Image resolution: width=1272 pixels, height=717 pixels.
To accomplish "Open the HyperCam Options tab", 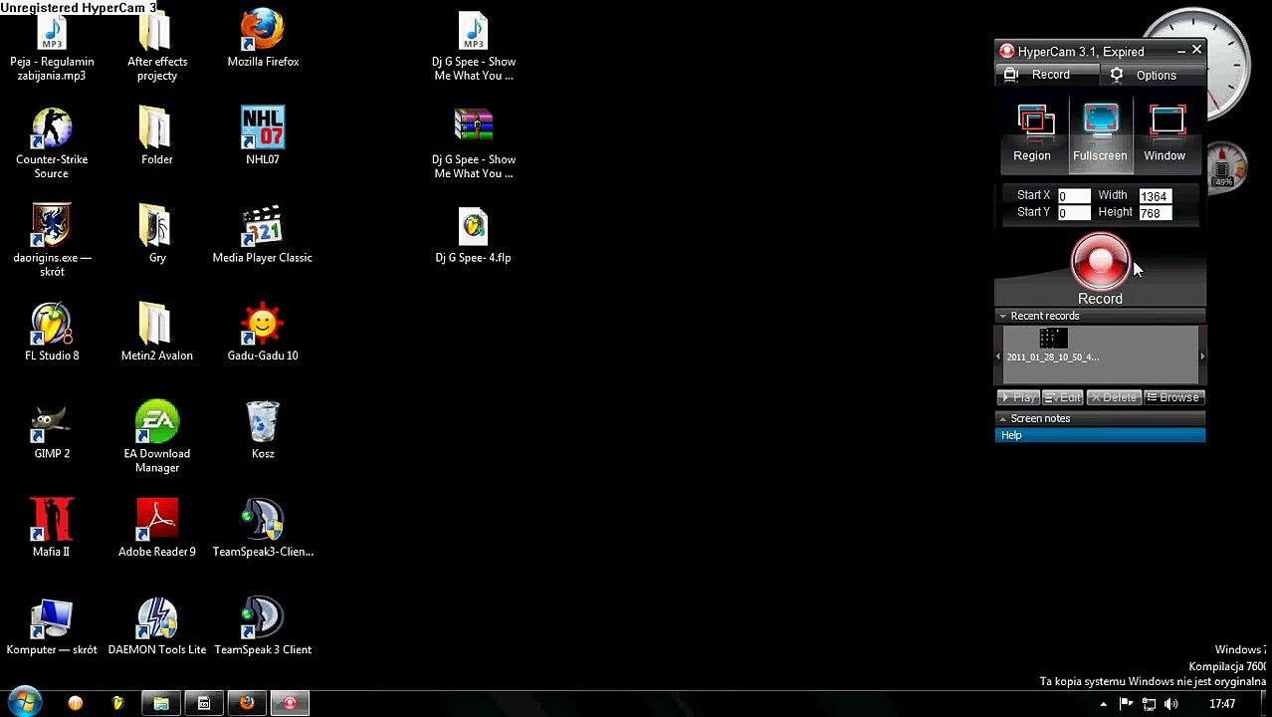I will coord(1155,75).
